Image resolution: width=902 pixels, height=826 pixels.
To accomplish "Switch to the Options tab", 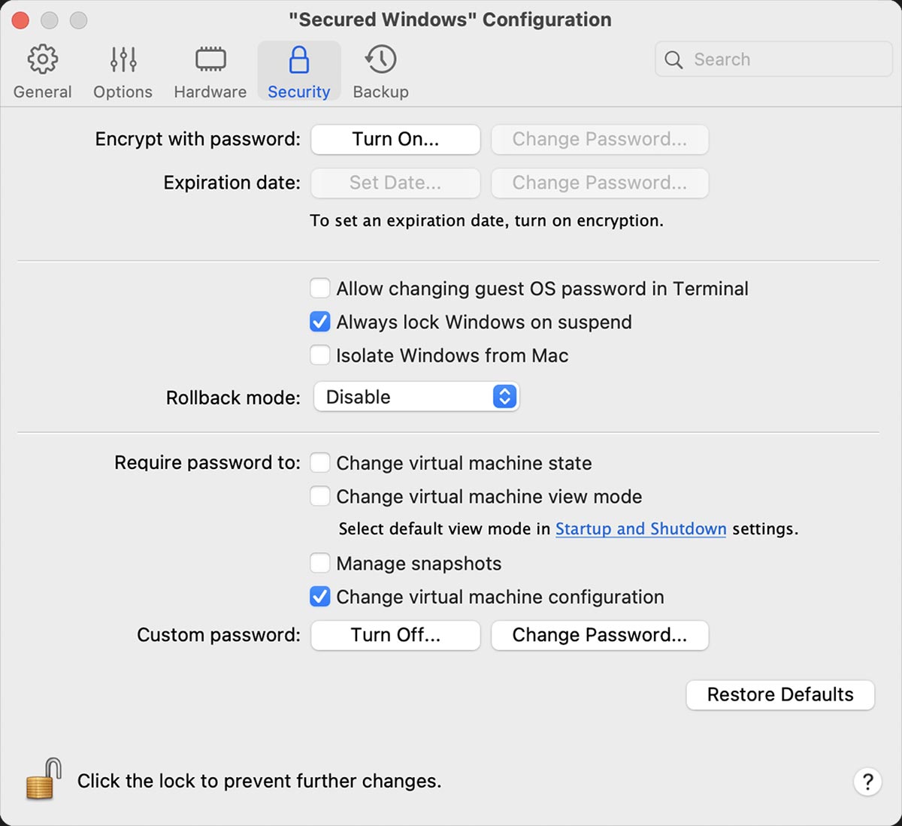I will 123,70.
